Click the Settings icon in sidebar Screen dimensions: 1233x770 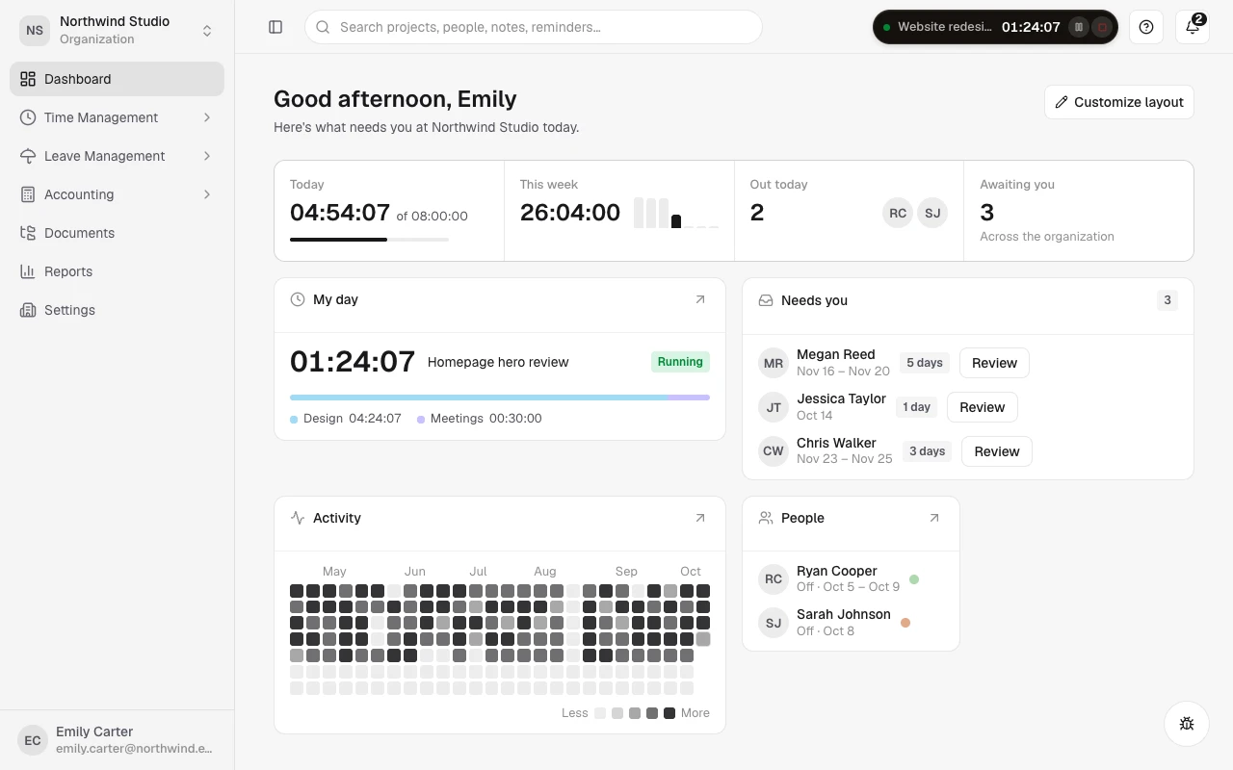pos(28,310)
